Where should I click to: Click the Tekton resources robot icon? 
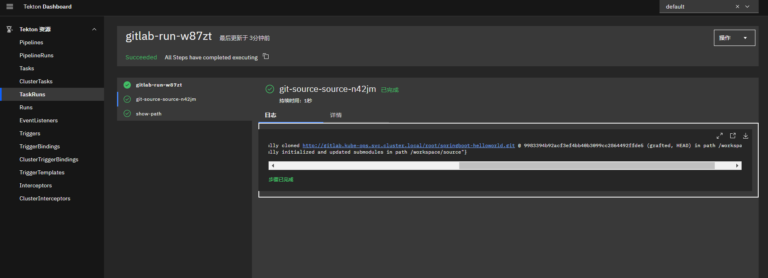coord(9,29)
